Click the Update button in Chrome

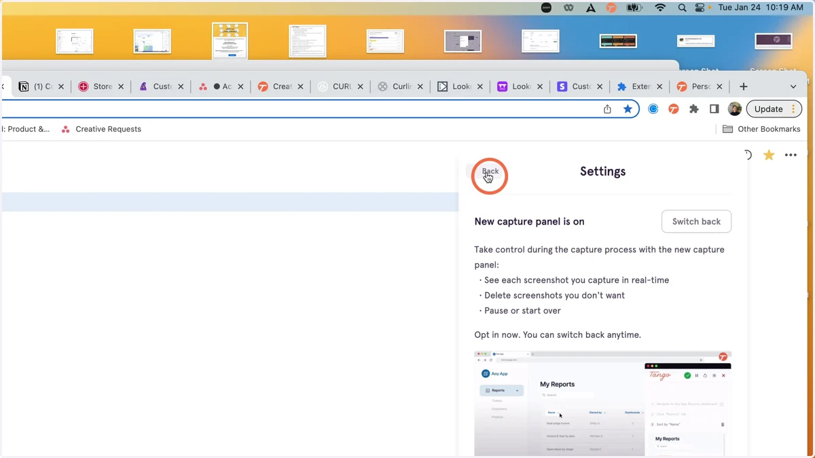774,109
